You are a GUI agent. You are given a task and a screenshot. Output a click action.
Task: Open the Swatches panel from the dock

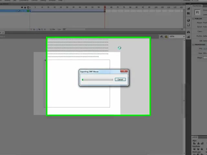tap(188, 13)
